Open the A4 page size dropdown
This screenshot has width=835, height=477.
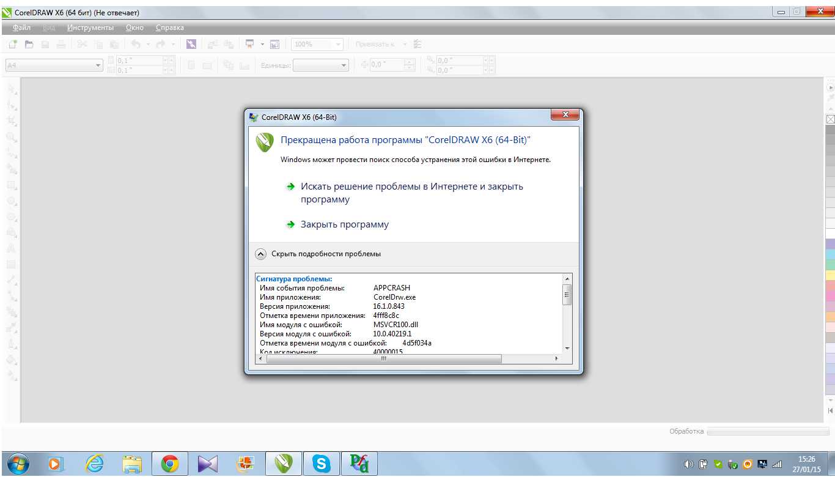pos(98,65)
